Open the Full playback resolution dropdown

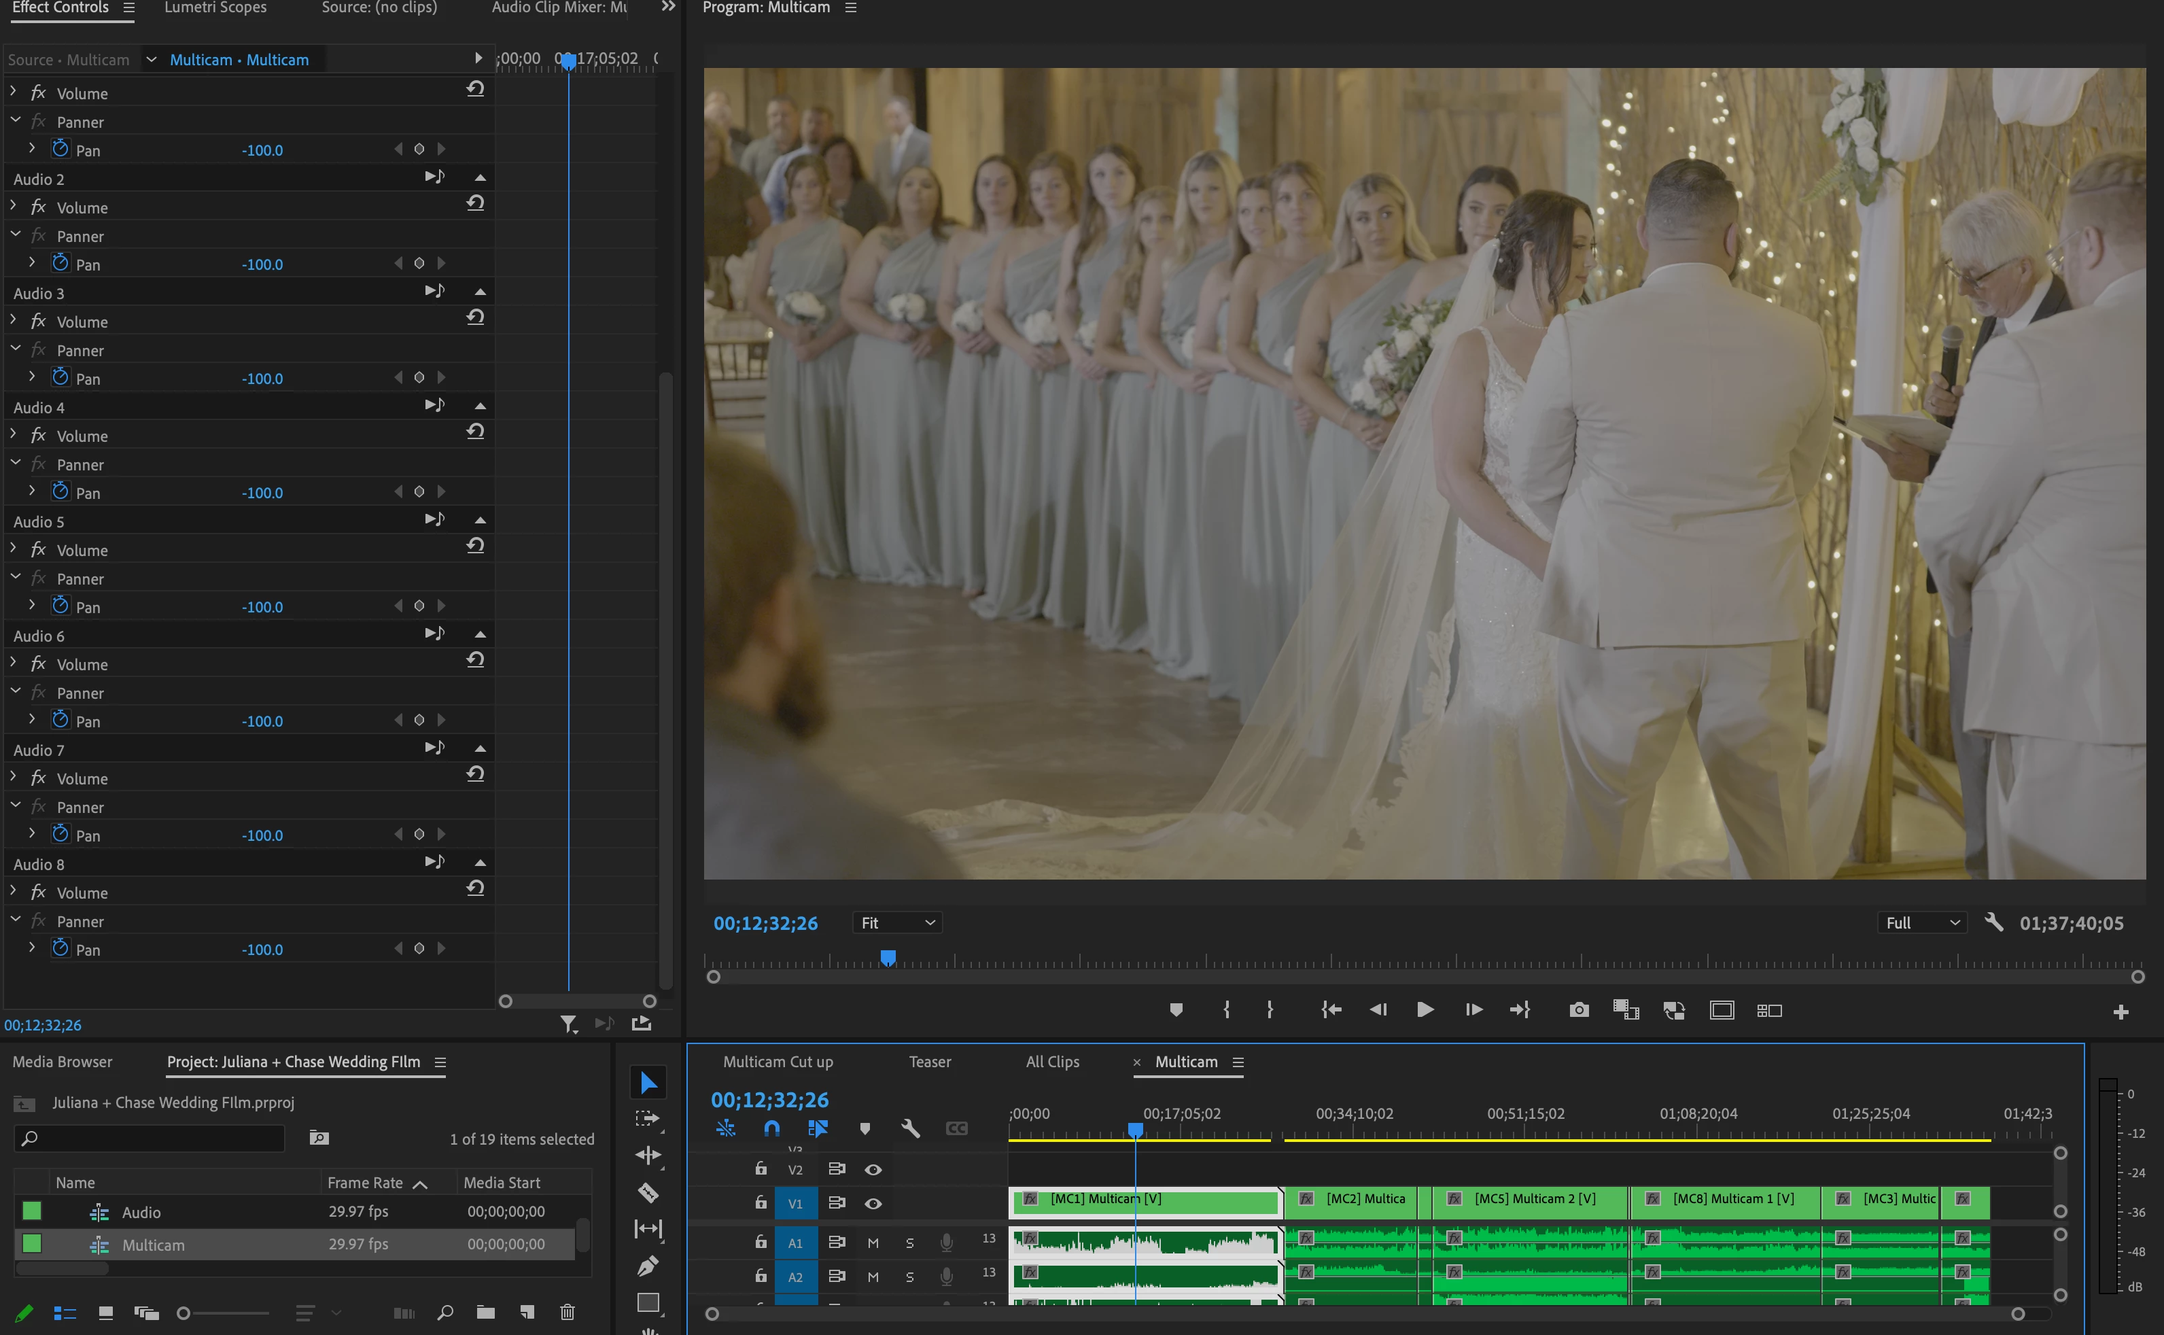[x=1922, y=922]
